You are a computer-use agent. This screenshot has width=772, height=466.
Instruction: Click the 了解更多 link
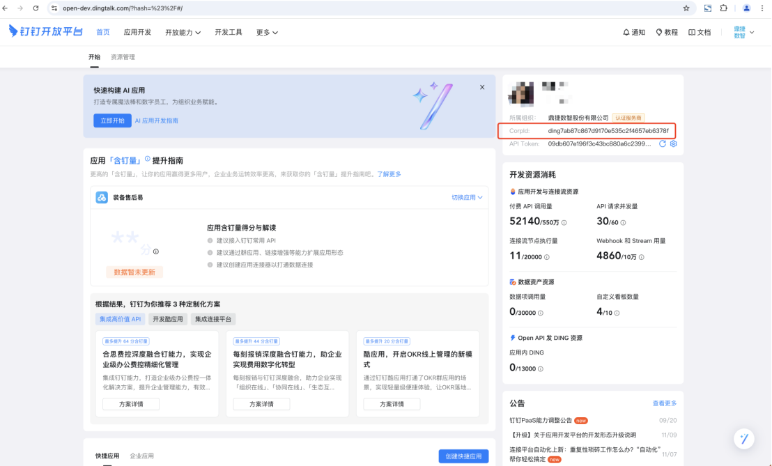pyautogui.click(x=389, y=174)
